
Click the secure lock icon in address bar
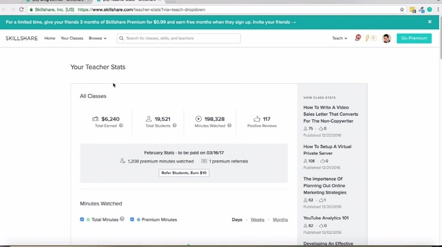pos(31,9)
